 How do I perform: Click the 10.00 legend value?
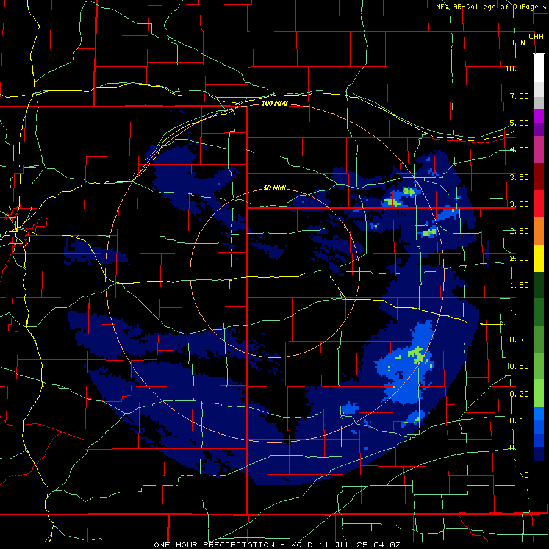pos(517,68)
